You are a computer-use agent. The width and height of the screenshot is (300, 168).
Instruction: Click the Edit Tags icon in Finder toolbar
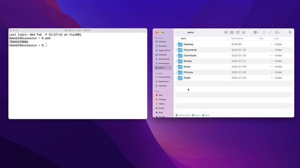[x=270, y=32]
